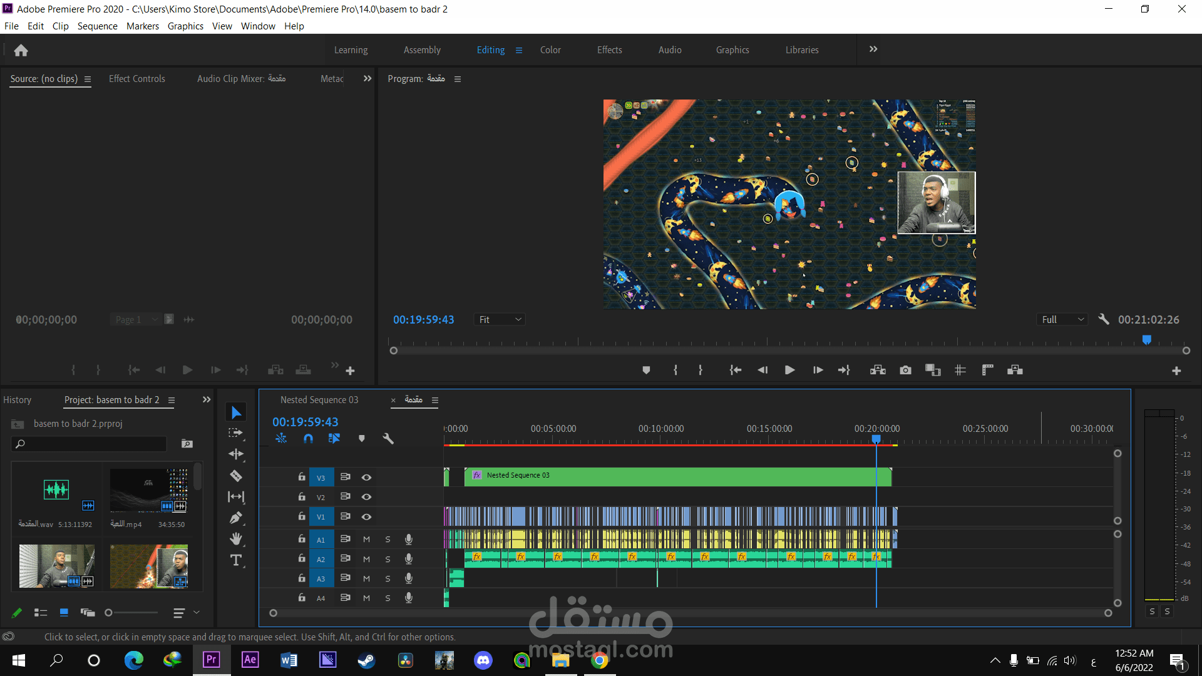
Task: Mark In point in Program Monitor
Action: pos(675,371)
